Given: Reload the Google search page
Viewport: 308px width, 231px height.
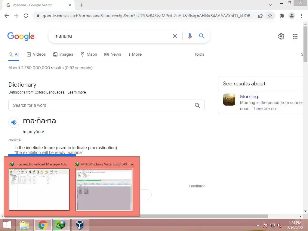Looking at the screenshot, I should pyautogui.click(x=26, y=16).
